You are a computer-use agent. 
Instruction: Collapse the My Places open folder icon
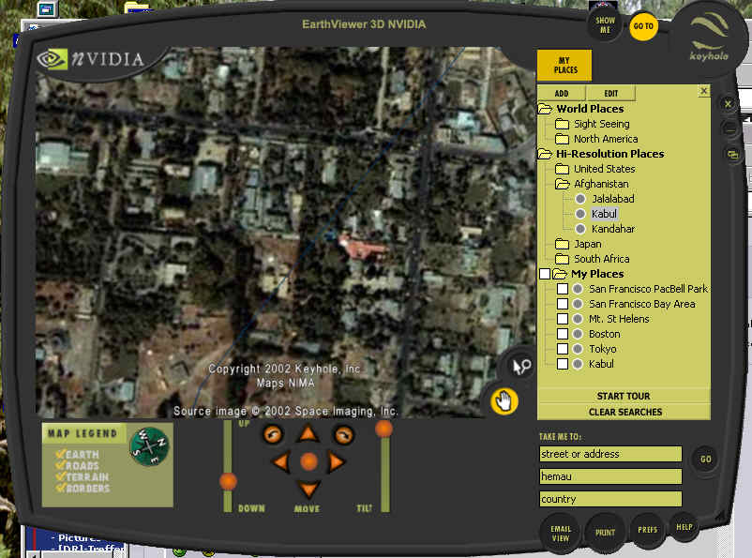click(x=560, y=274)
